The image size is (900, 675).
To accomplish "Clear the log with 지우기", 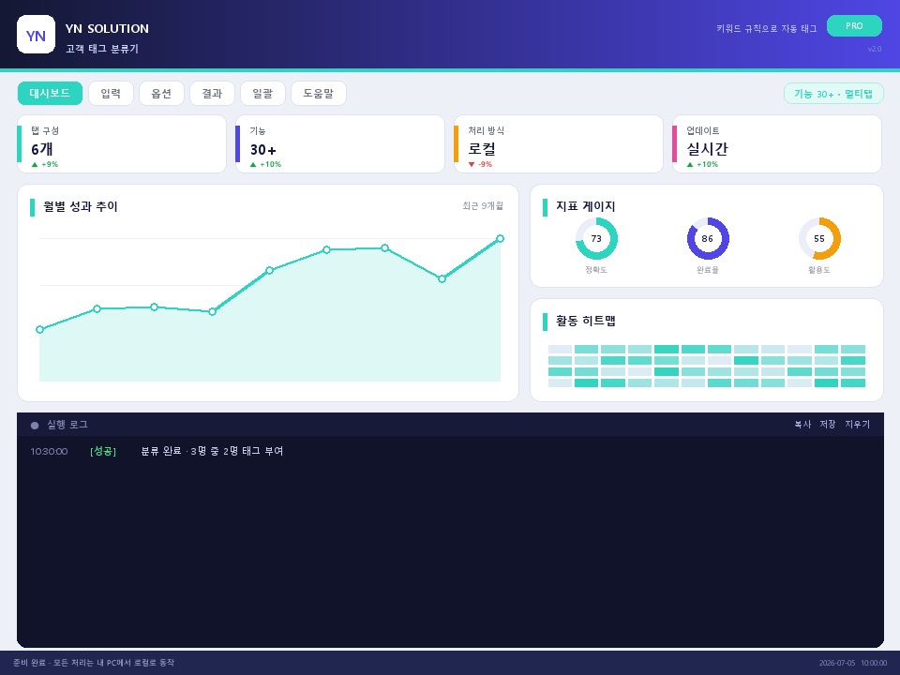I will click(x=857, y=424).
